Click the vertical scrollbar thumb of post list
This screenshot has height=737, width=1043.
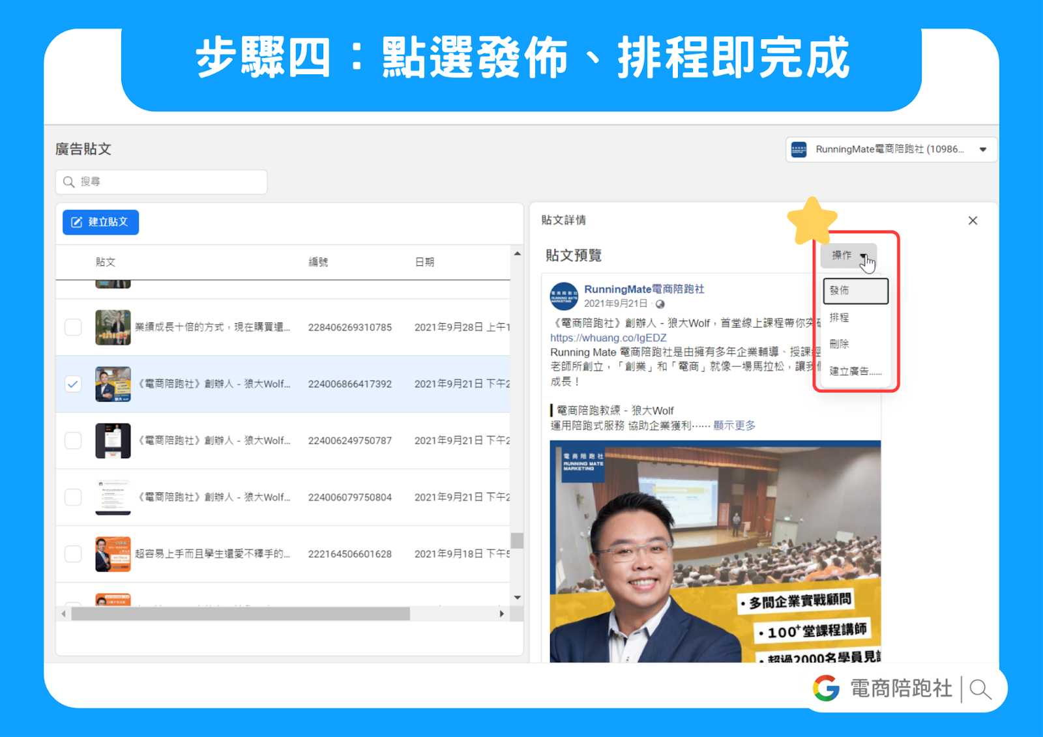[x=517, y=541]
